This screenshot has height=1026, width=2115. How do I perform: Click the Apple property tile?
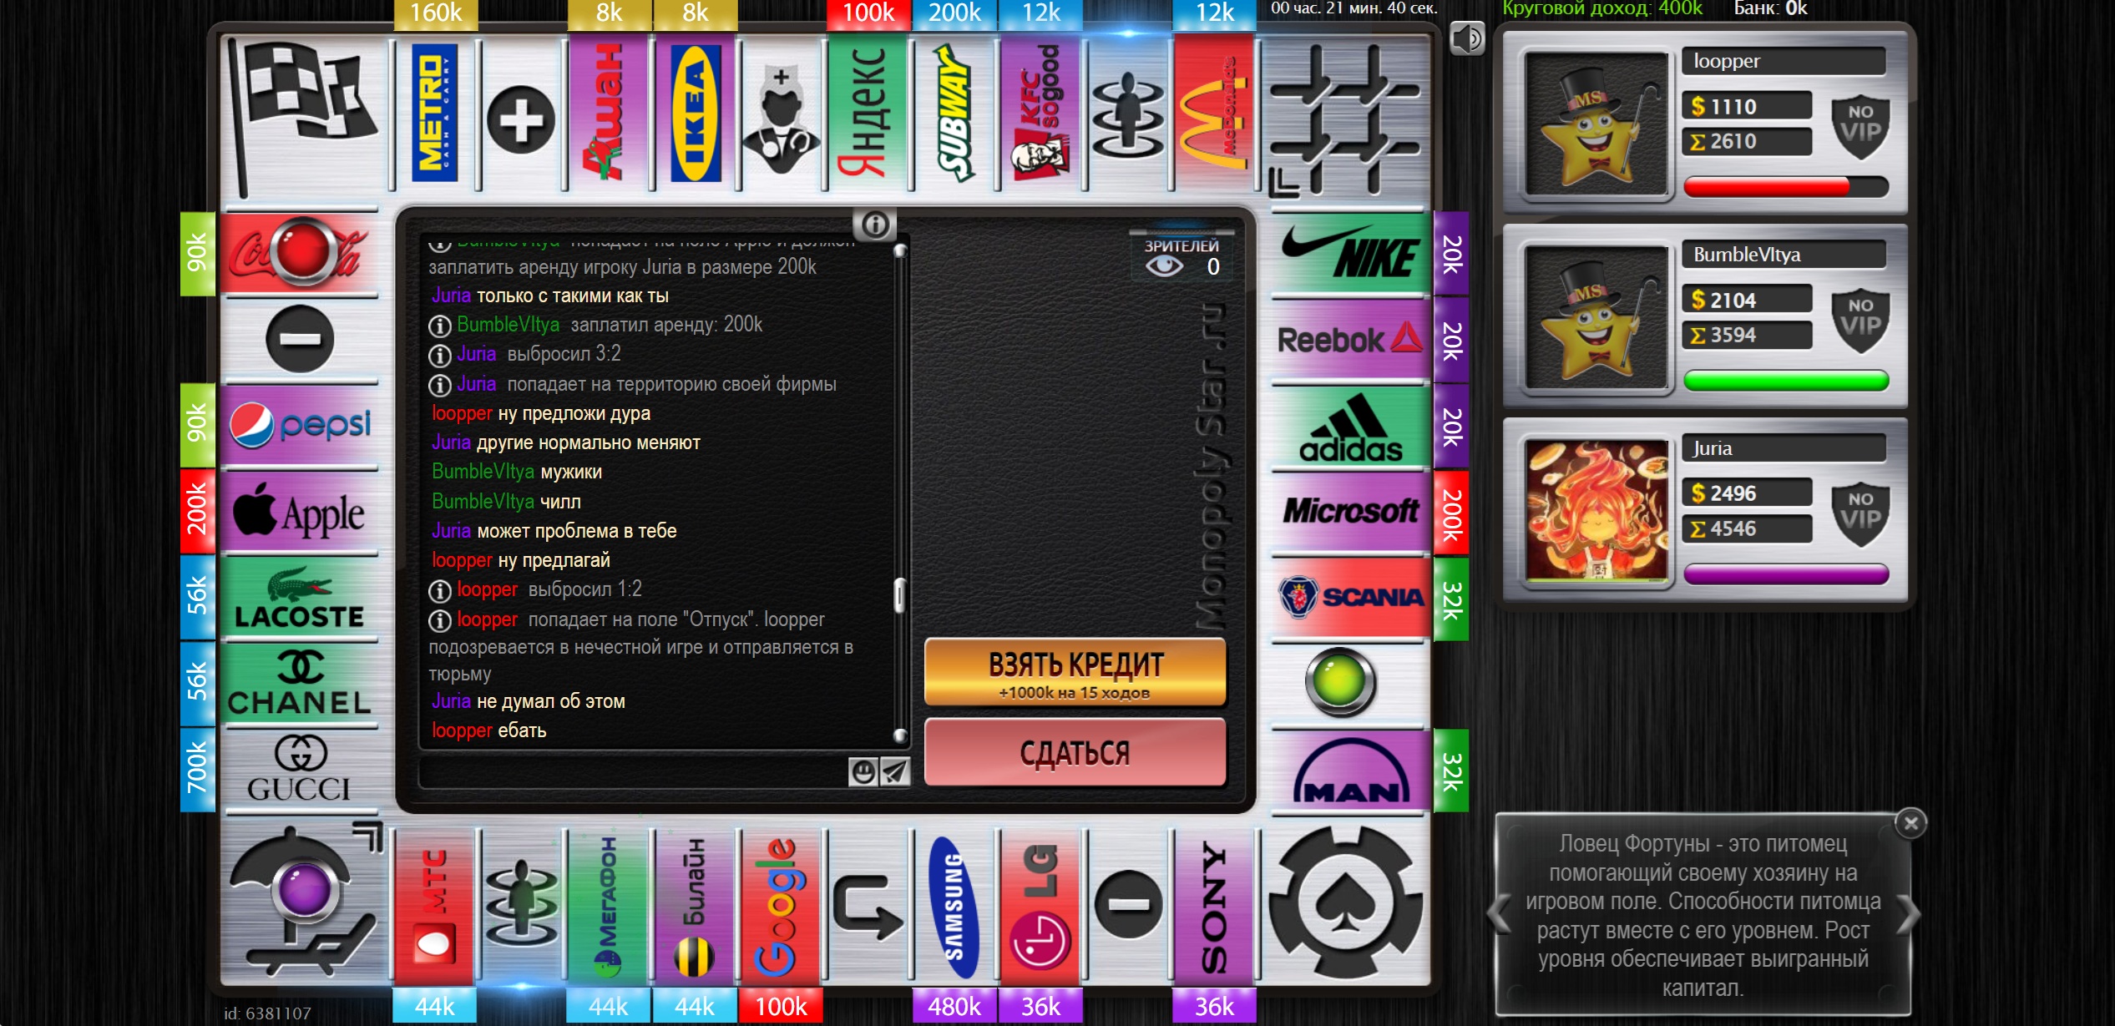pos(300,511)
